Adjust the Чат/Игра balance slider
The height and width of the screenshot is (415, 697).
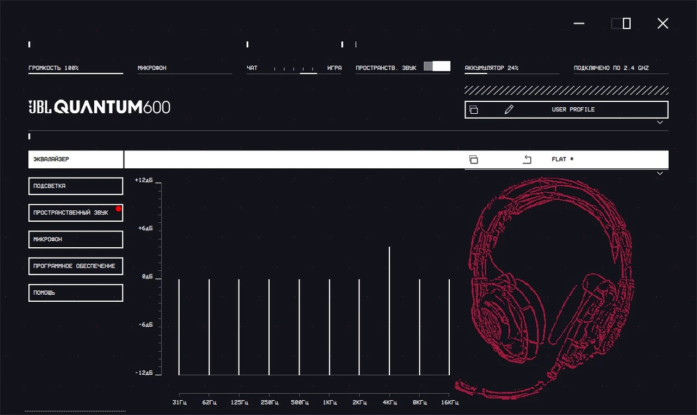(295, 70)
